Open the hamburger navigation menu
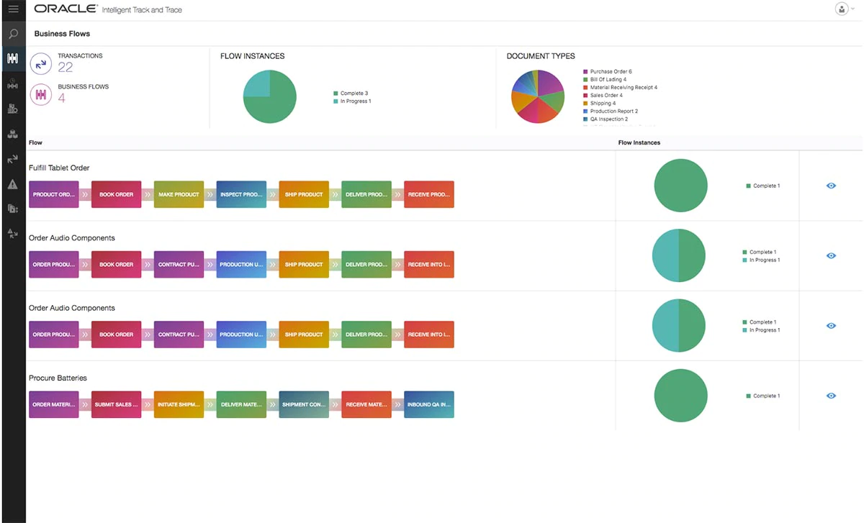This screenshot has width=864, height=523. tap(13, 9)
